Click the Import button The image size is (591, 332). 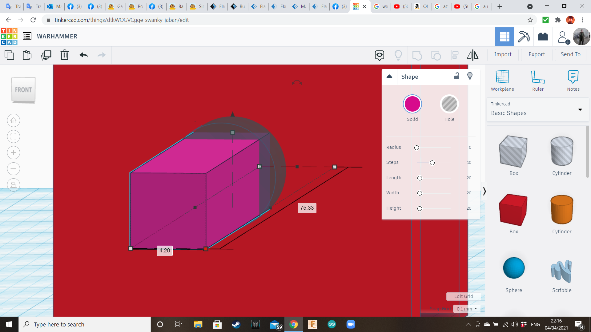(503, 54)
